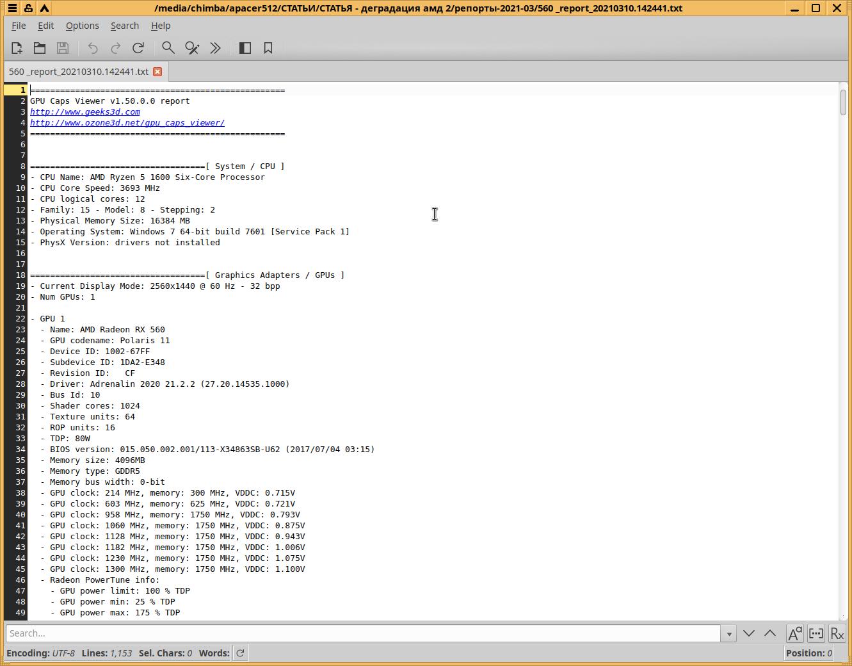Click the GPU clock 1300 MHz line
852x666 pixels.
(173, 569)
